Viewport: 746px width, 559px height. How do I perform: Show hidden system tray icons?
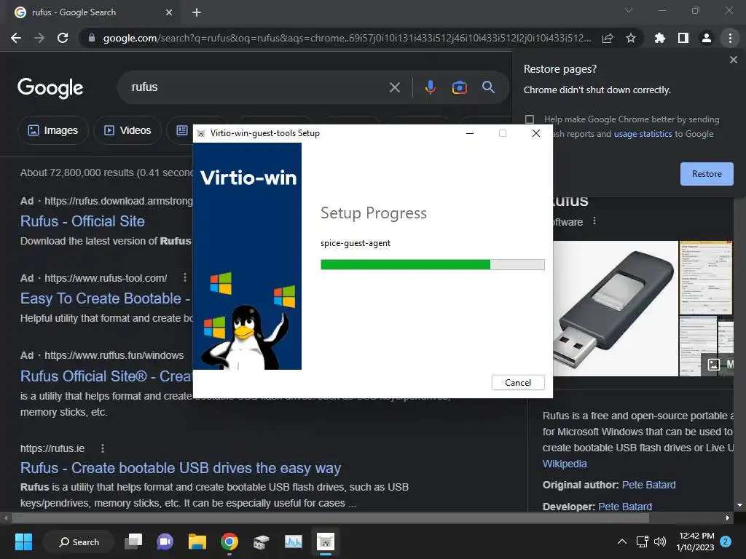point(622,542)
